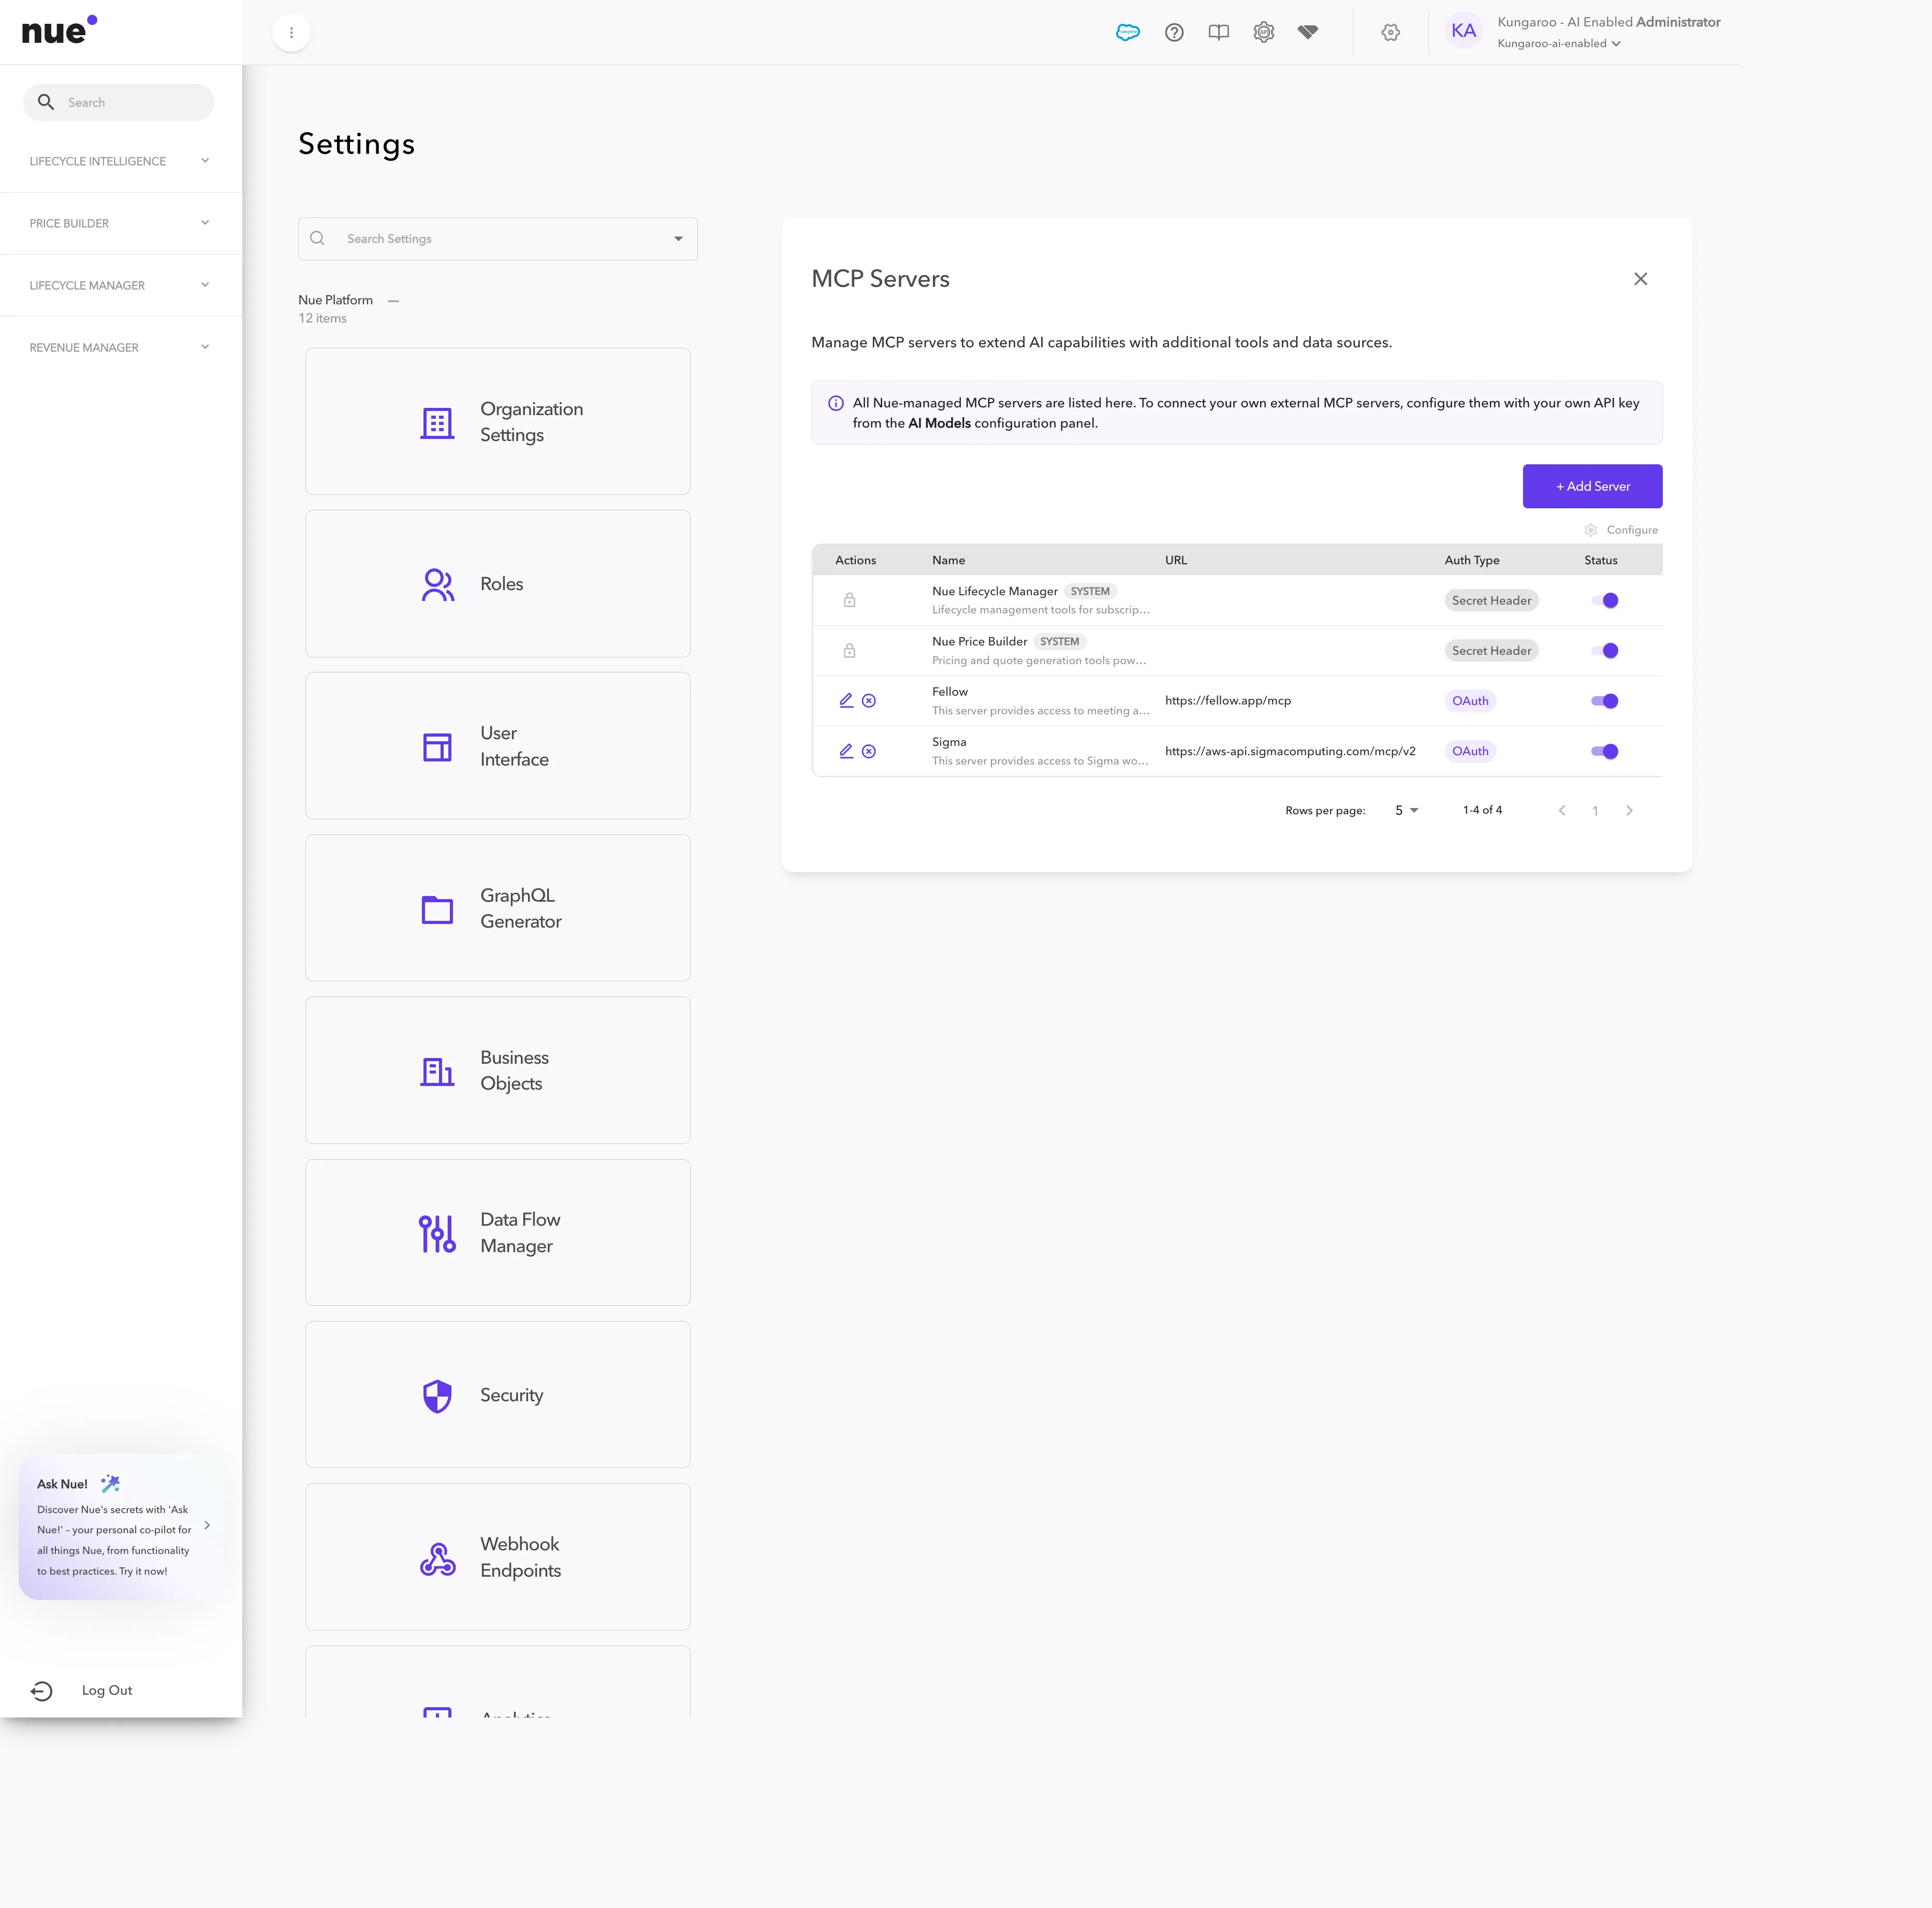Click the Log Out icon
The height and width of the screenshot is (1908, 1932).
[41, 1691]
